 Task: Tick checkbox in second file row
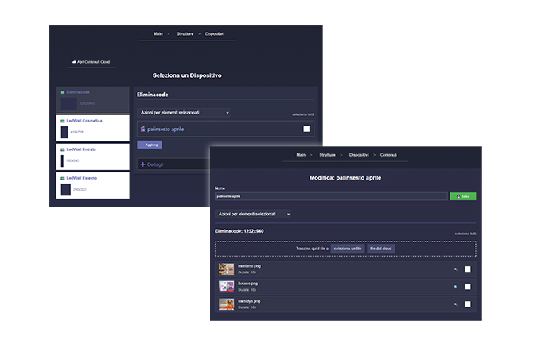click(468, 287)
